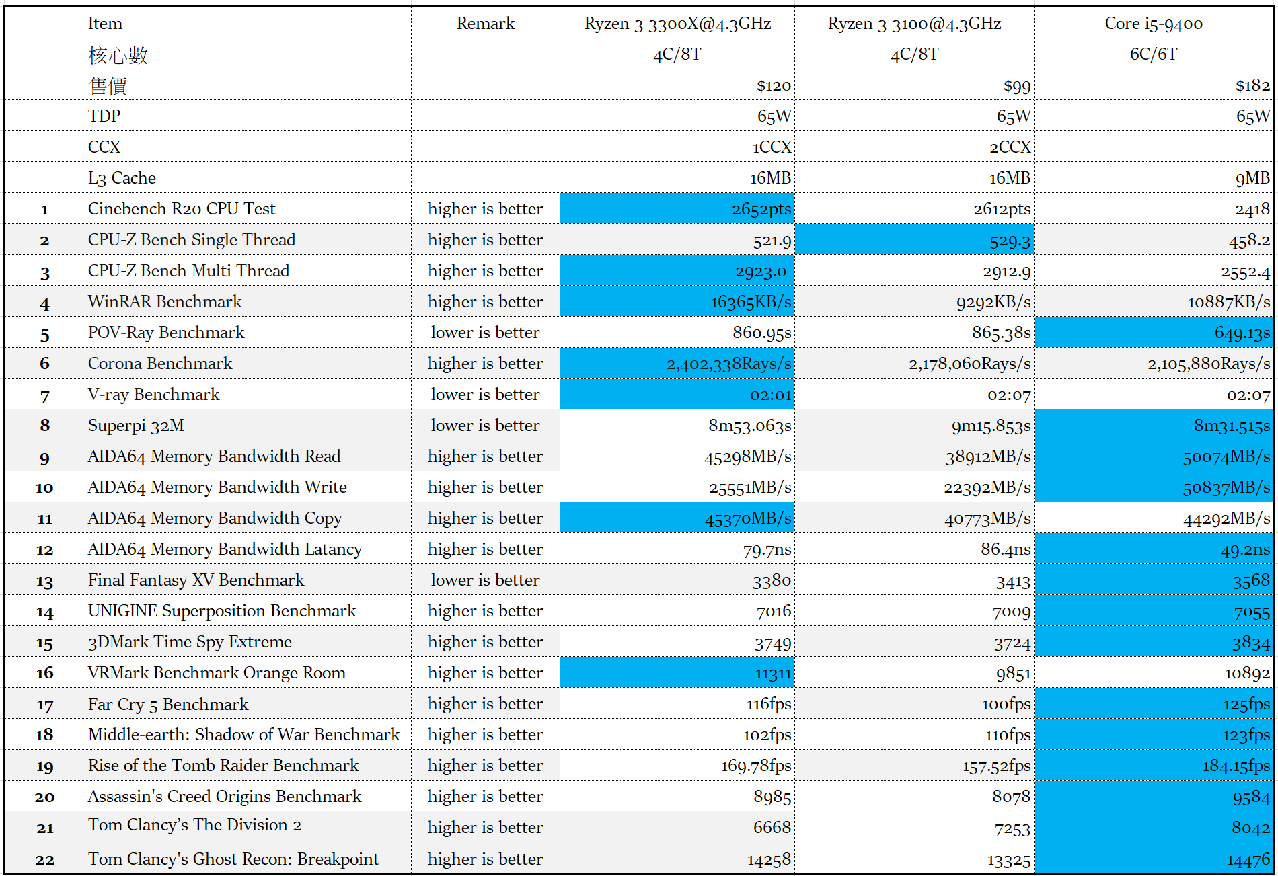
Task: Click 'CPU-Z Bench Single Thread' label
Action: [248, 239]
